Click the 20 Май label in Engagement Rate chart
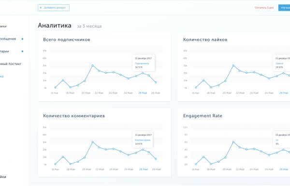 (227, 170)
